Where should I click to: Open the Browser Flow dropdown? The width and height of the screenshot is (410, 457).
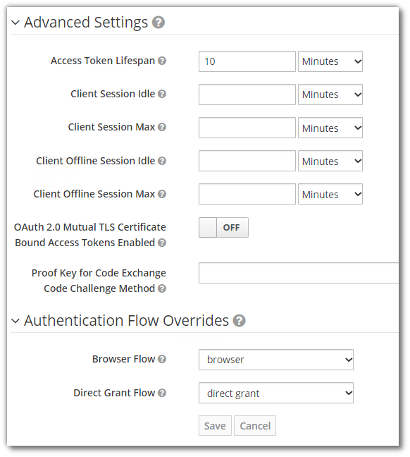[x=276, y=360]
